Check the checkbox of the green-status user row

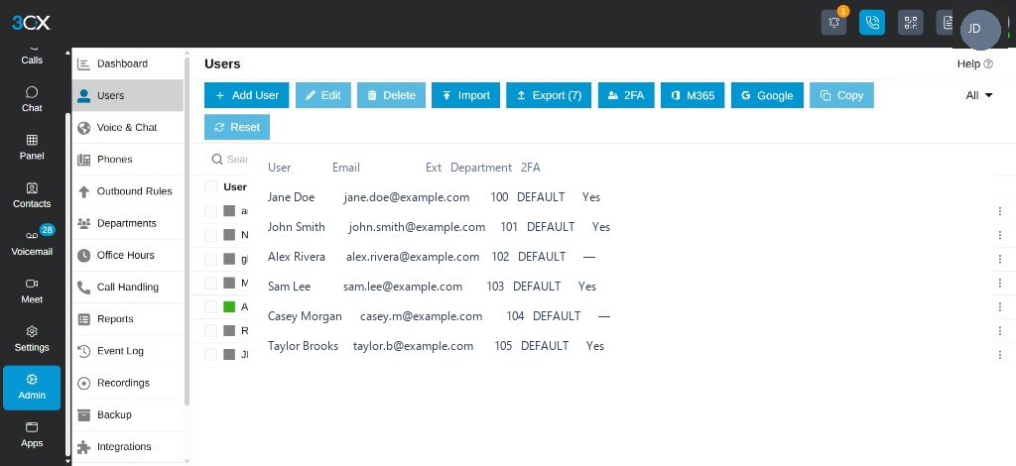(x=210, y=306)
